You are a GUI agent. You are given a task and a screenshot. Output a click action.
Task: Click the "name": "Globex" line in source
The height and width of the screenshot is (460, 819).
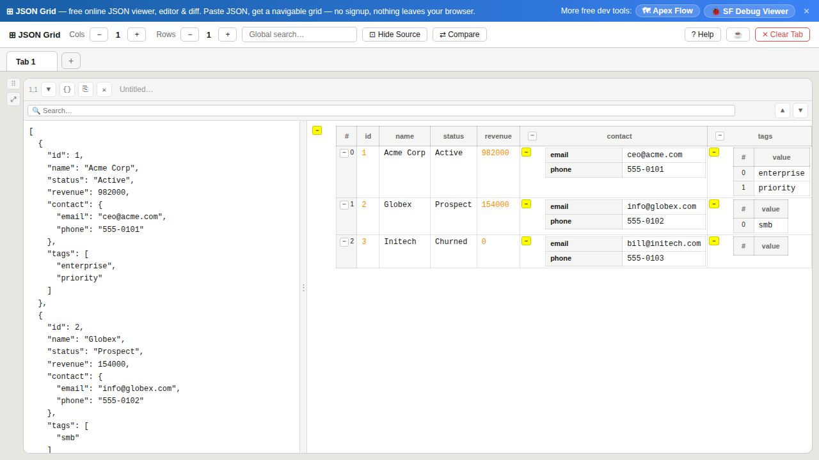tap(86, 339)
